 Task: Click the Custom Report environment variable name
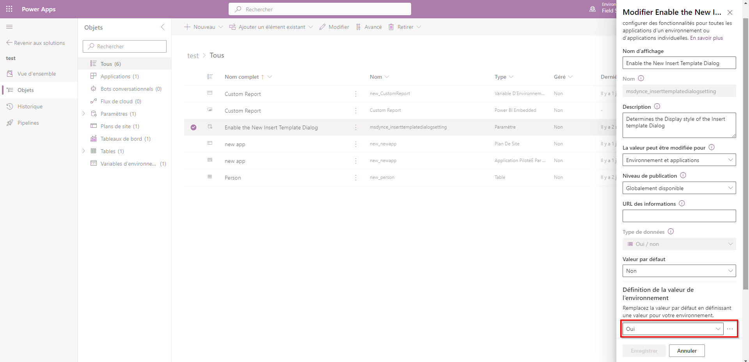pyautogui.click(x=243, y=94)
